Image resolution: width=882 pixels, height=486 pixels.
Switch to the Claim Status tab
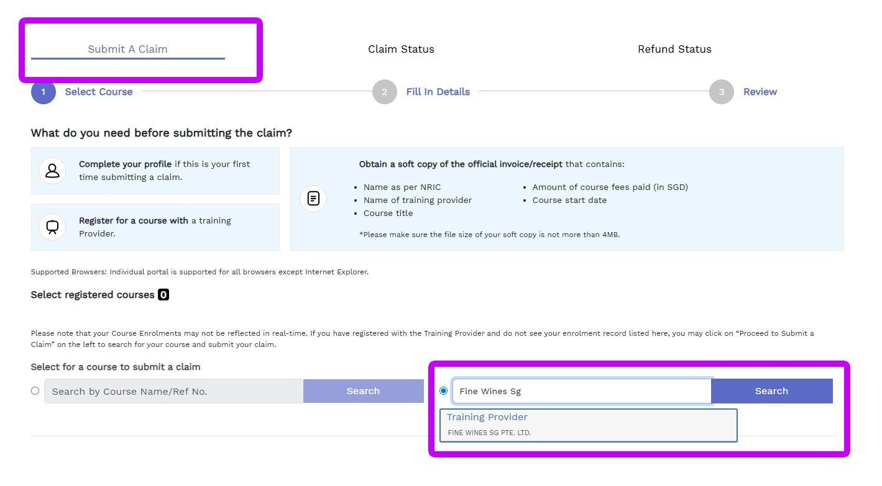click(x=401, y=49)
